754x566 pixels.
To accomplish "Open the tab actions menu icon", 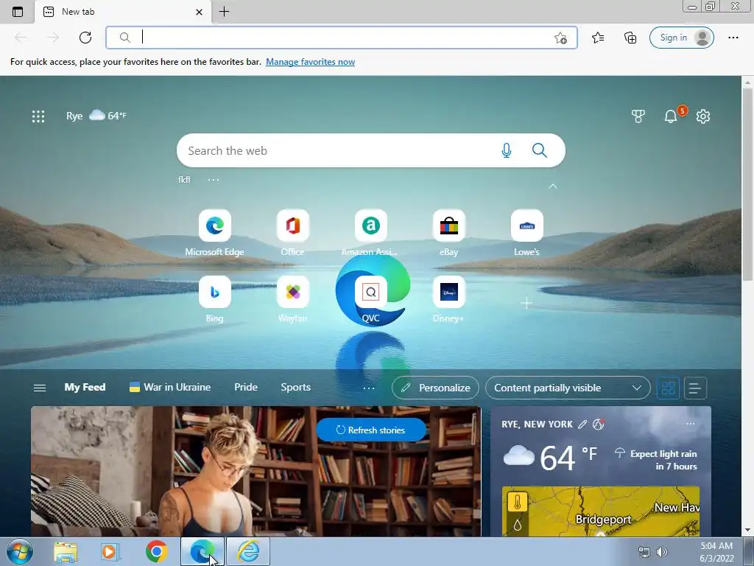I will pos(18,12).
